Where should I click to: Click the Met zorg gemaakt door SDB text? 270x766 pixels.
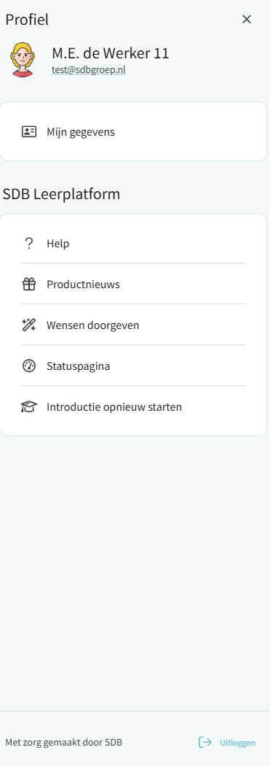tap(64, 743)
